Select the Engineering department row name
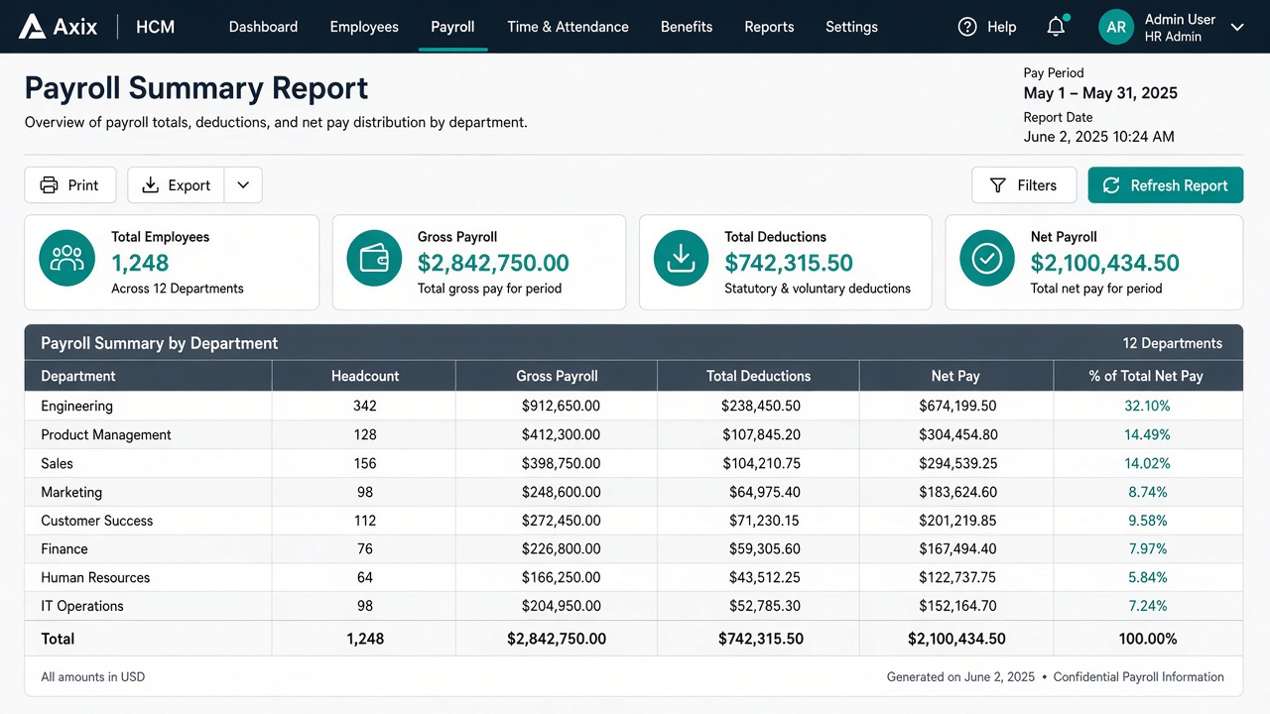Image resolution: width=1270 pixels, height=714 pixels. 76,406
